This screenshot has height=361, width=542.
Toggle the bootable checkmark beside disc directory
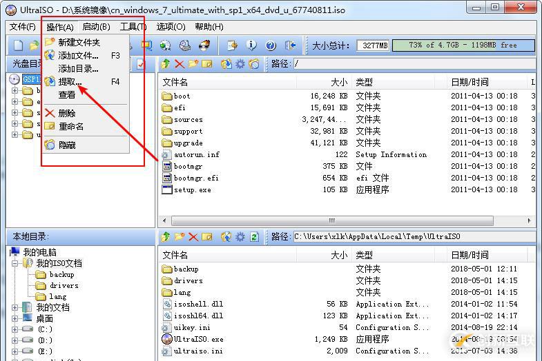click(x=141, y=64)
